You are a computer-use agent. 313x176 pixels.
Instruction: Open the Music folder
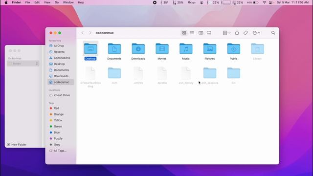(x=186, y=49)
